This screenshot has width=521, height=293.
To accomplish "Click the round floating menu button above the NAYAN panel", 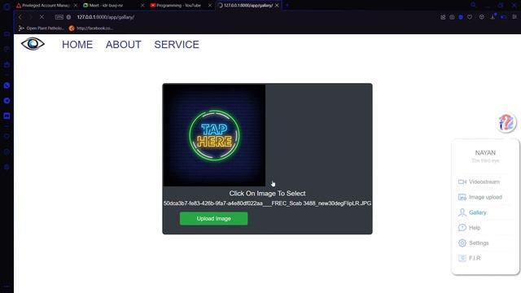I will (x=506, y=123).
